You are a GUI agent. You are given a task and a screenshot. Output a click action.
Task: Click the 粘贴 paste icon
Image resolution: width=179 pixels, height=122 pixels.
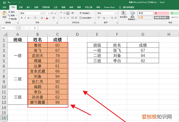point(4,13)
